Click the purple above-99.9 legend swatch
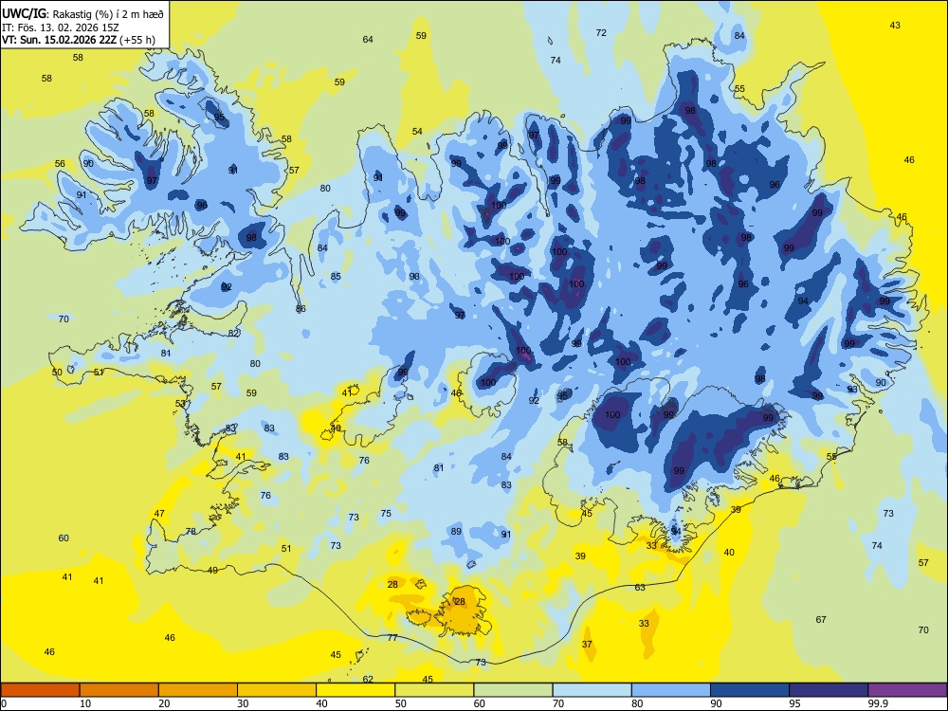 pyautogui.click(x=907, y=690)
